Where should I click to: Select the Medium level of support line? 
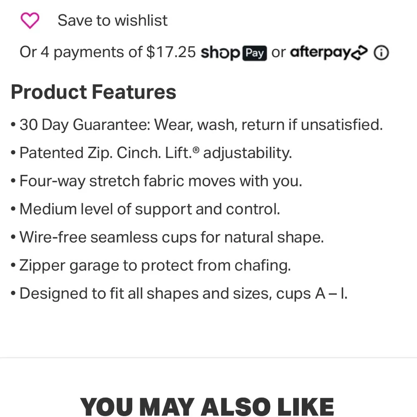coord(149,209)
